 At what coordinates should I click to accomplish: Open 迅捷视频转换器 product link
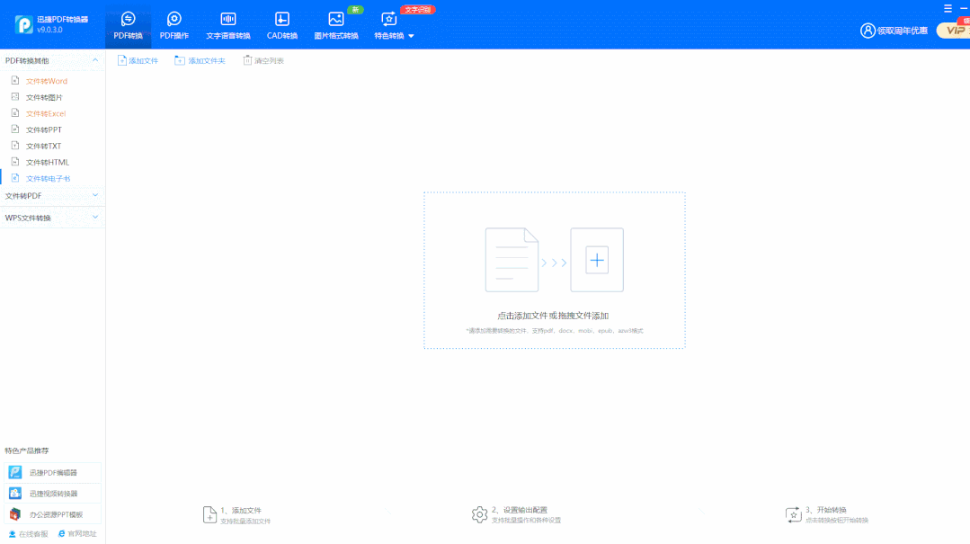tap(52, 494)
